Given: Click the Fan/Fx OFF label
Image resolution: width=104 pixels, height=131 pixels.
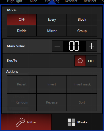Looking at the screenshot, I should [91, 61].
